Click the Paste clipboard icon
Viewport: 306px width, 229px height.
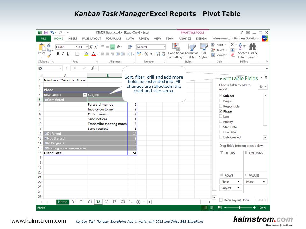tap(42, 47)
